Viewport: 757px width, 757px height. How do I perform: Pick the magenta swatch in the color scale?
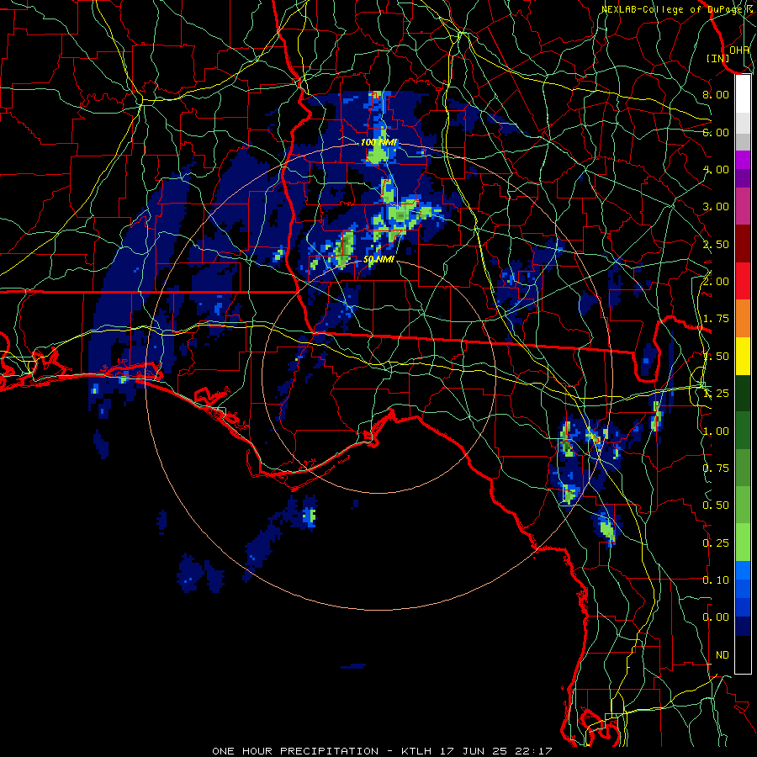743,160
